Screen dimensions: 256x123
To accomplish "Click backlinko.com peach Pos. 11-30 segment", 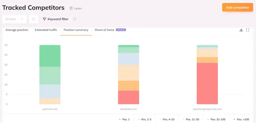I will 129,73.
